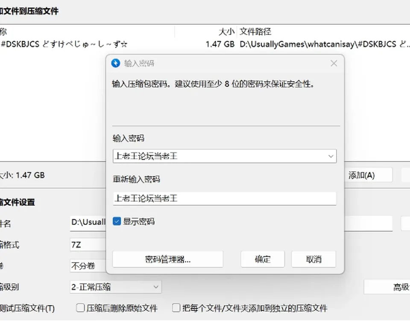Screen dimensions: 410x321
Task: Uncheck the 显示密码 checkbox
Action: [117, 222]
